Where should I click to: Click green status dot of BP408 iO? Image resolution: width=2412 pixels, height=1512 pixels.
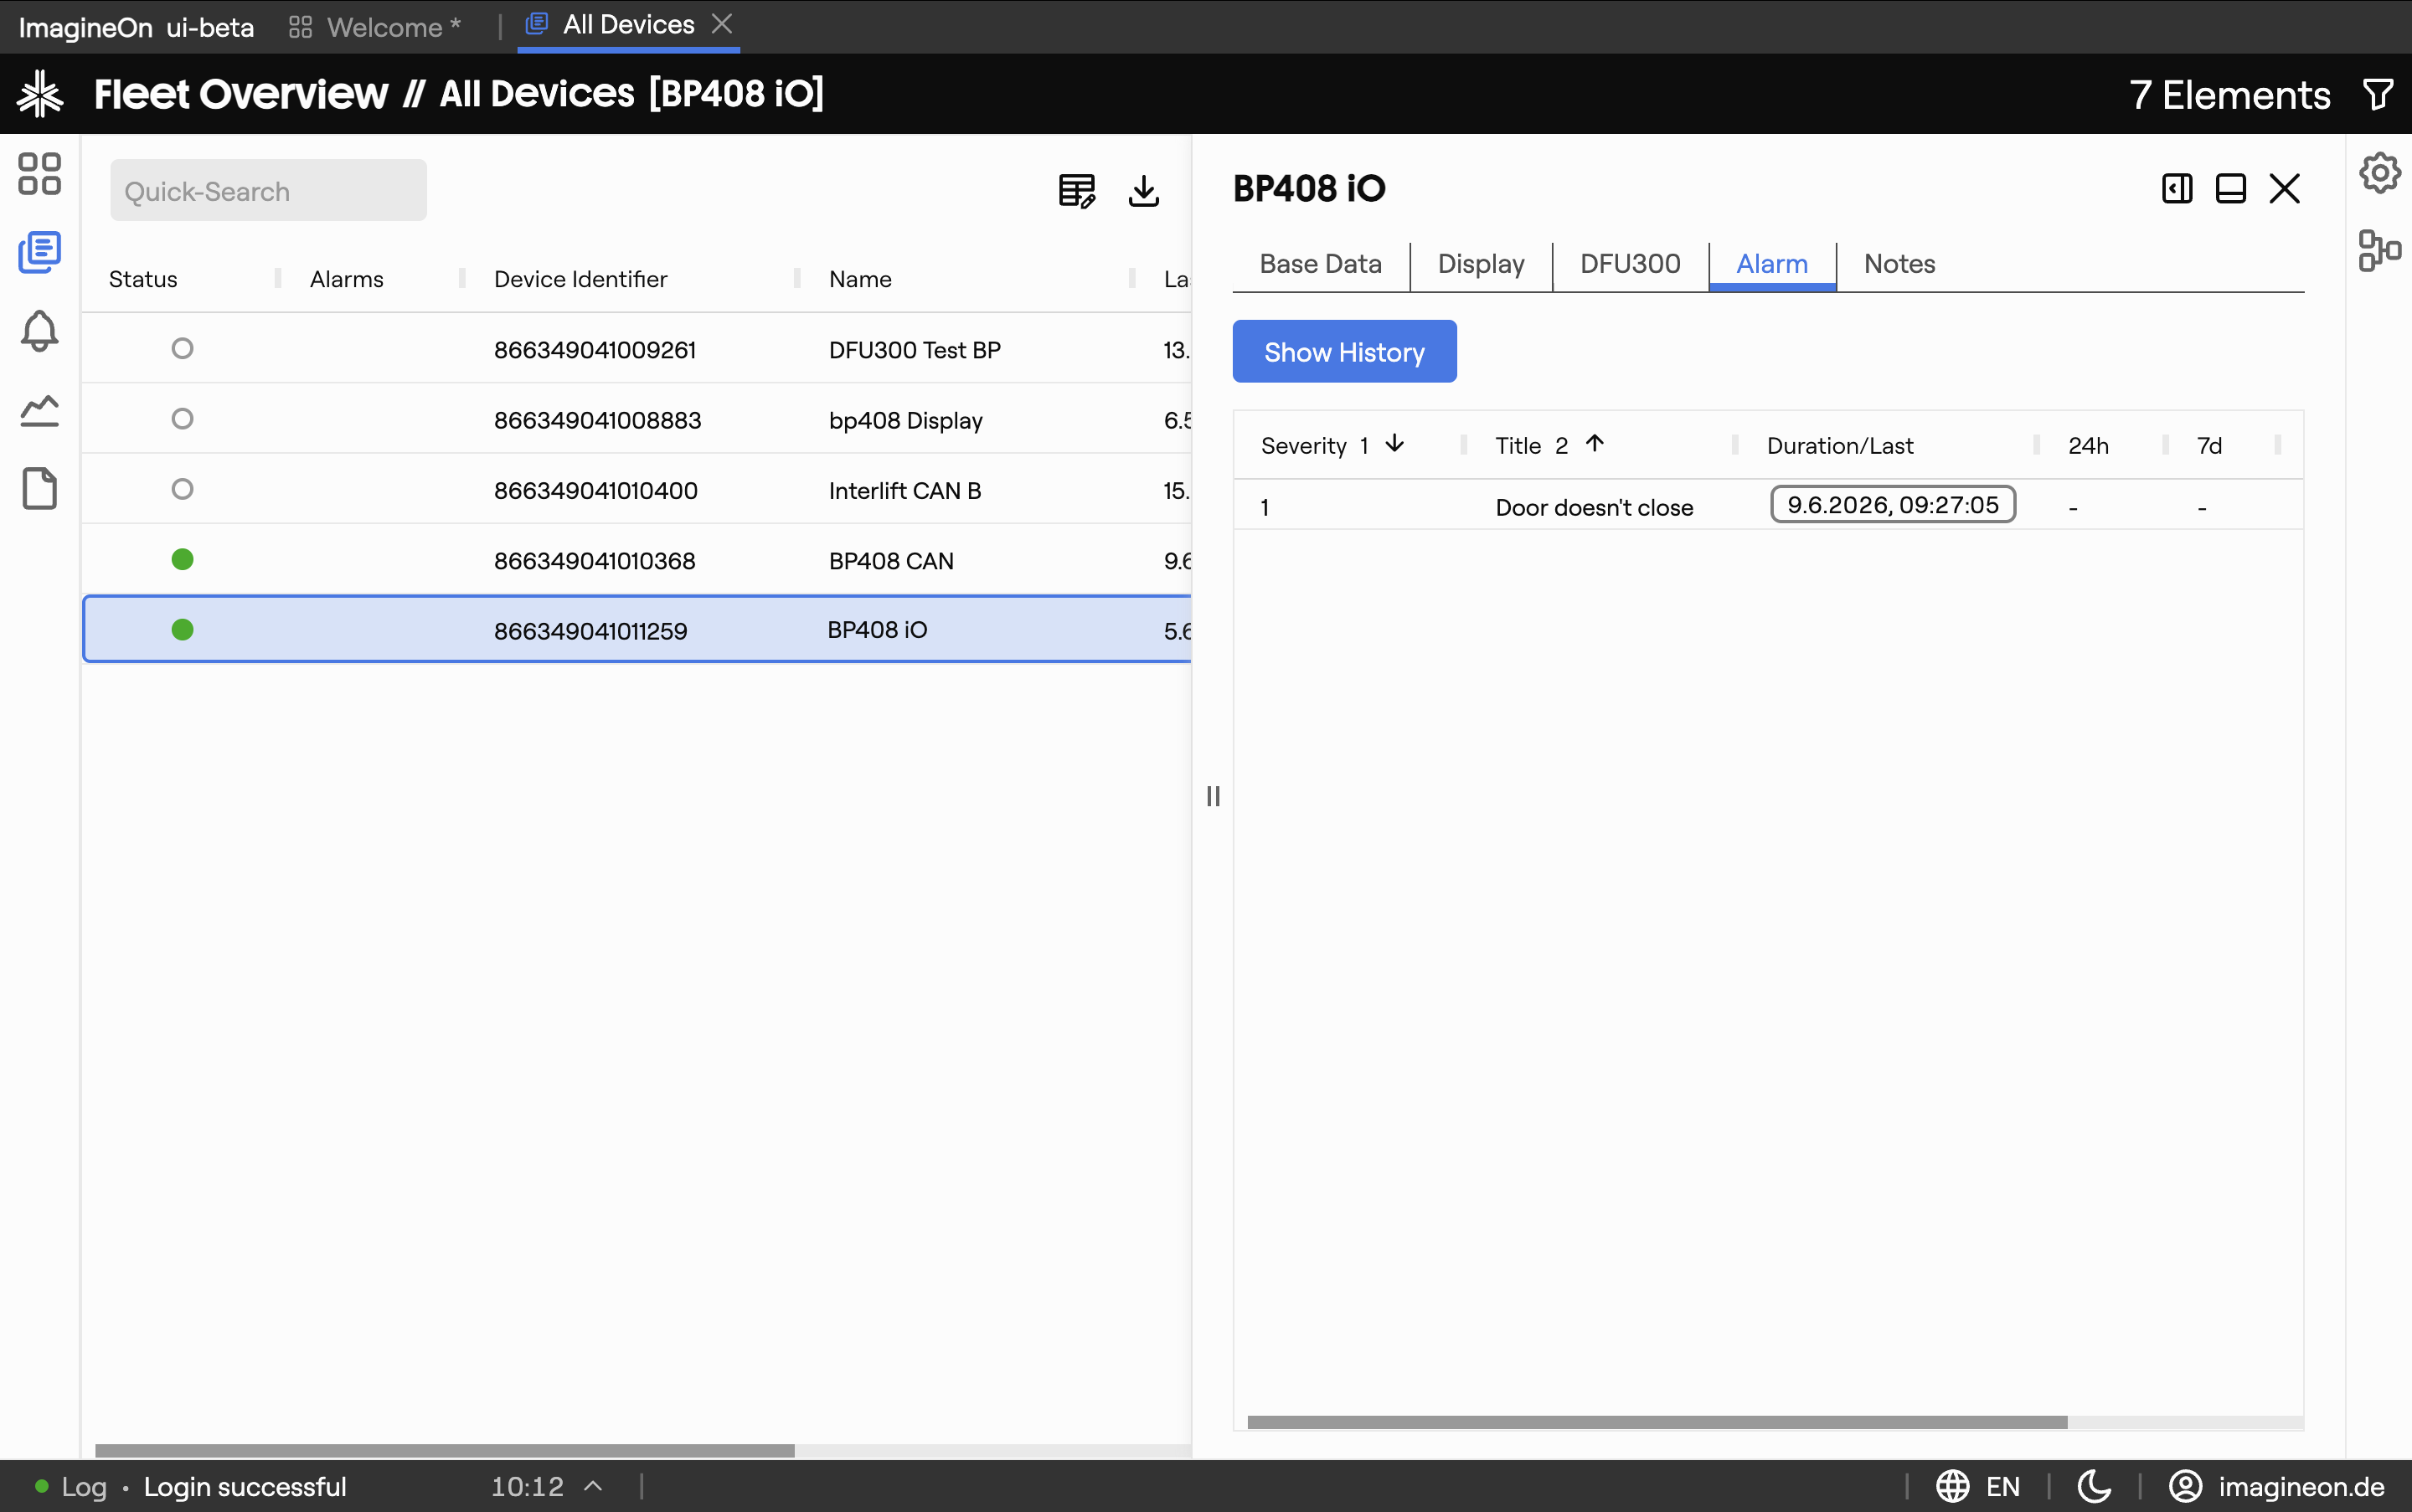pos(182,630)
